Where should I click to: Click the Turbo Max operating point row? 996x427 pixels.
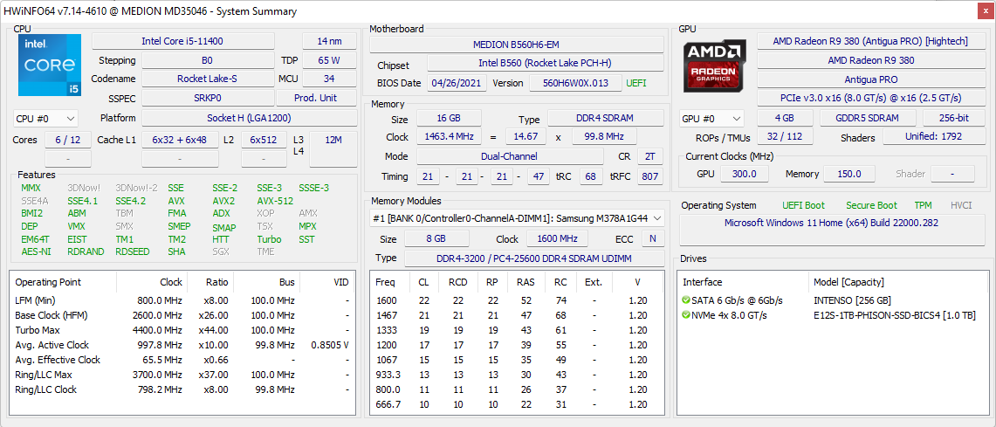pyautogui.click(x=183, y=330)
